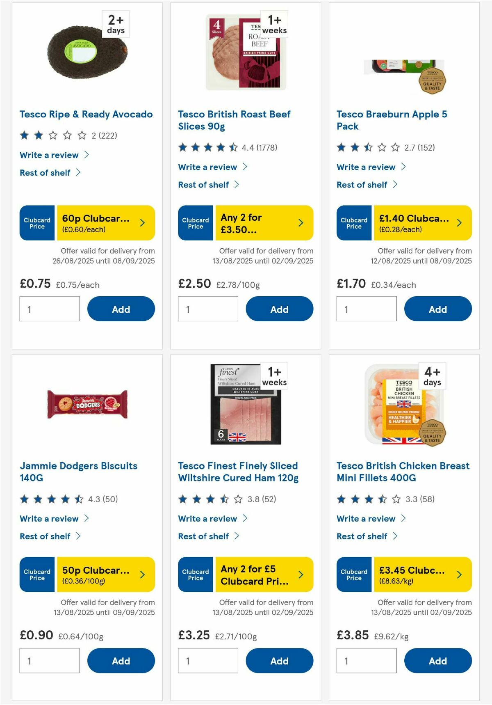Click the Clubcard Price badge on Wiltshire ham offer

195,575
